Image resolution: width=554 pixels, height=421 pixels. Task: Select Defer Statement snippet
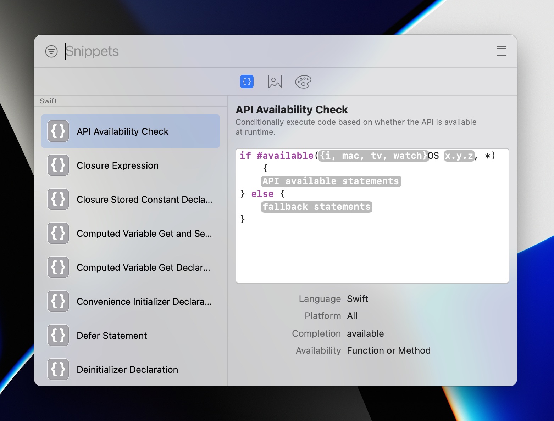tap(131, 335)
